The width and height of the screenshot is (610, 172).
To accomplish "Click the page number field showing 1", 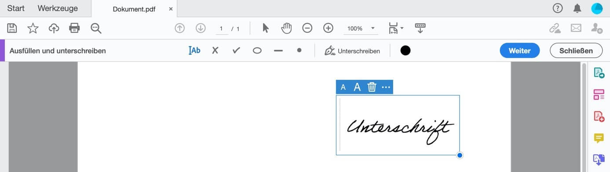I will [x=222, y=29].
